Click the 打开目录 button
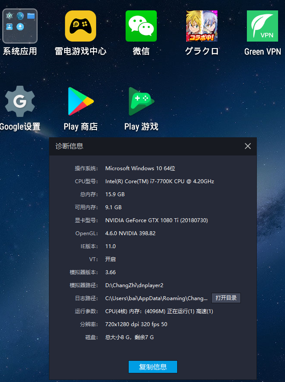The image size is (285, 382). pyautogui.click(x=226, y=298)
